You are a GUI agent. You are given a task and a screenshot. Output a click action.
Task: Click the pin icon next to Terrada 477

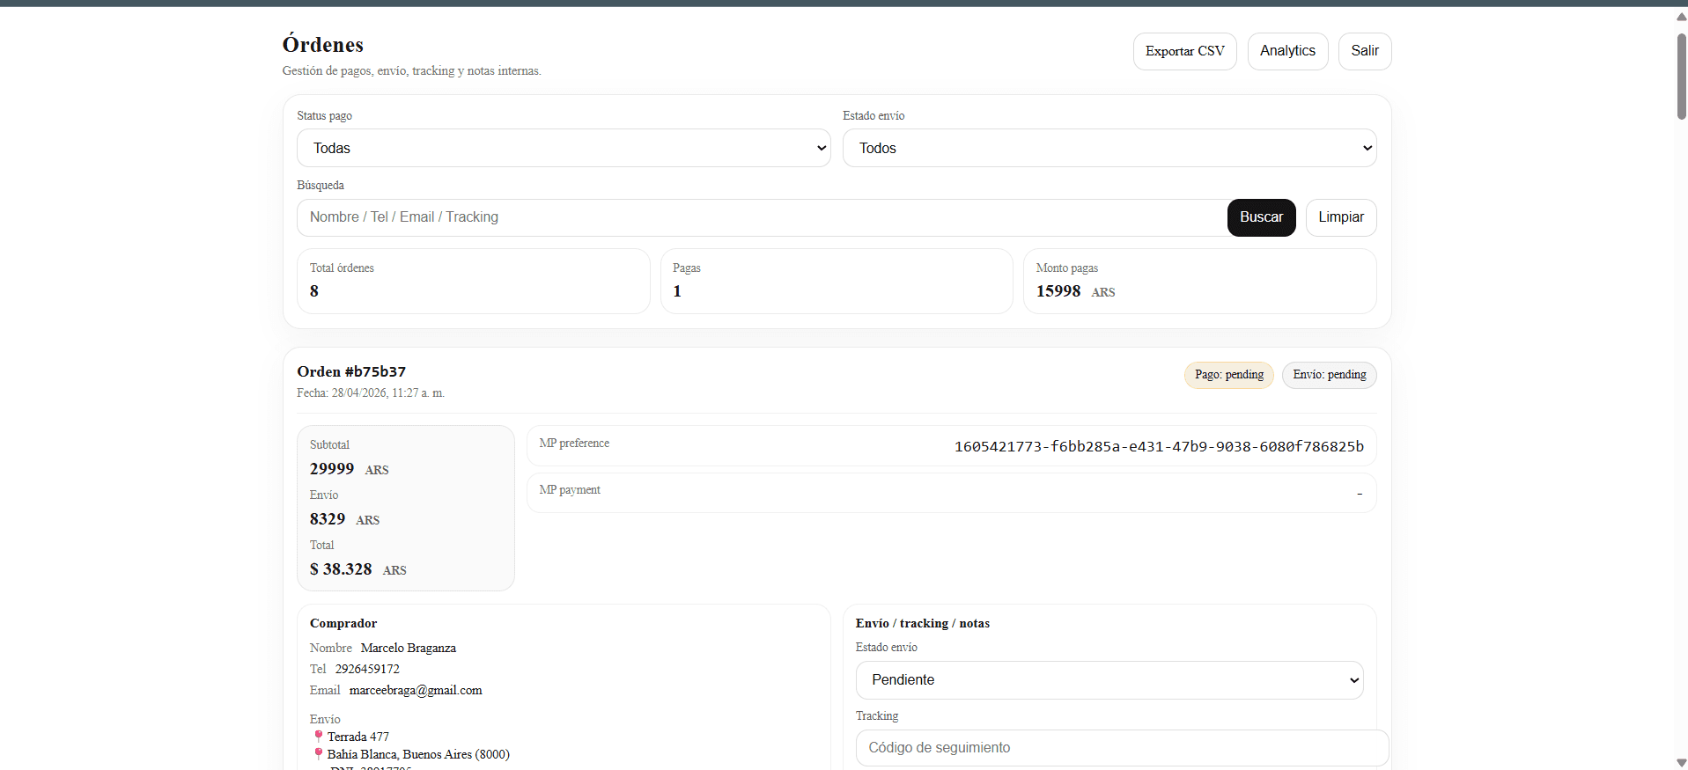(x=319, y=737)
